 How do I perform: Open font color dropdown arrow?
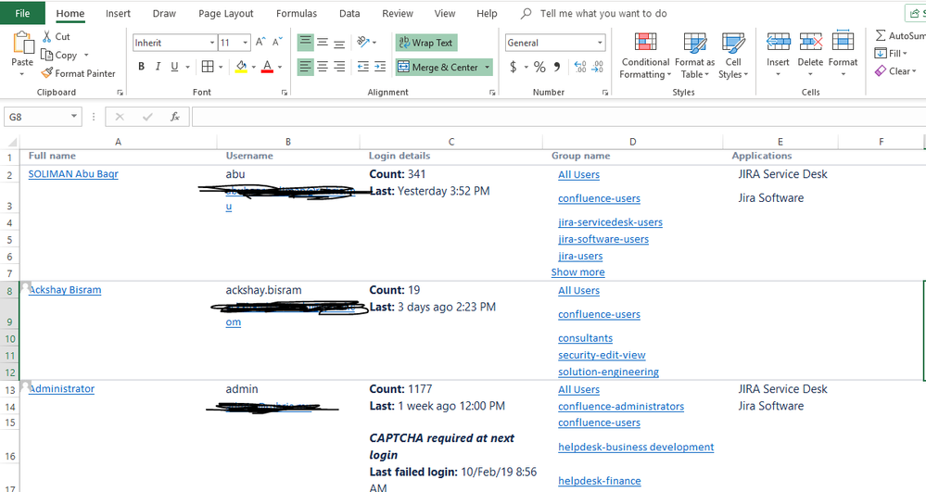pyautogui.click(x=279, y=67)
